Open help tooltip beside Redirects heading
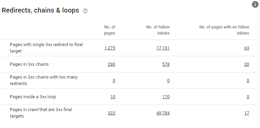Viewport: 260px width, 128px height. click(85, 11)
